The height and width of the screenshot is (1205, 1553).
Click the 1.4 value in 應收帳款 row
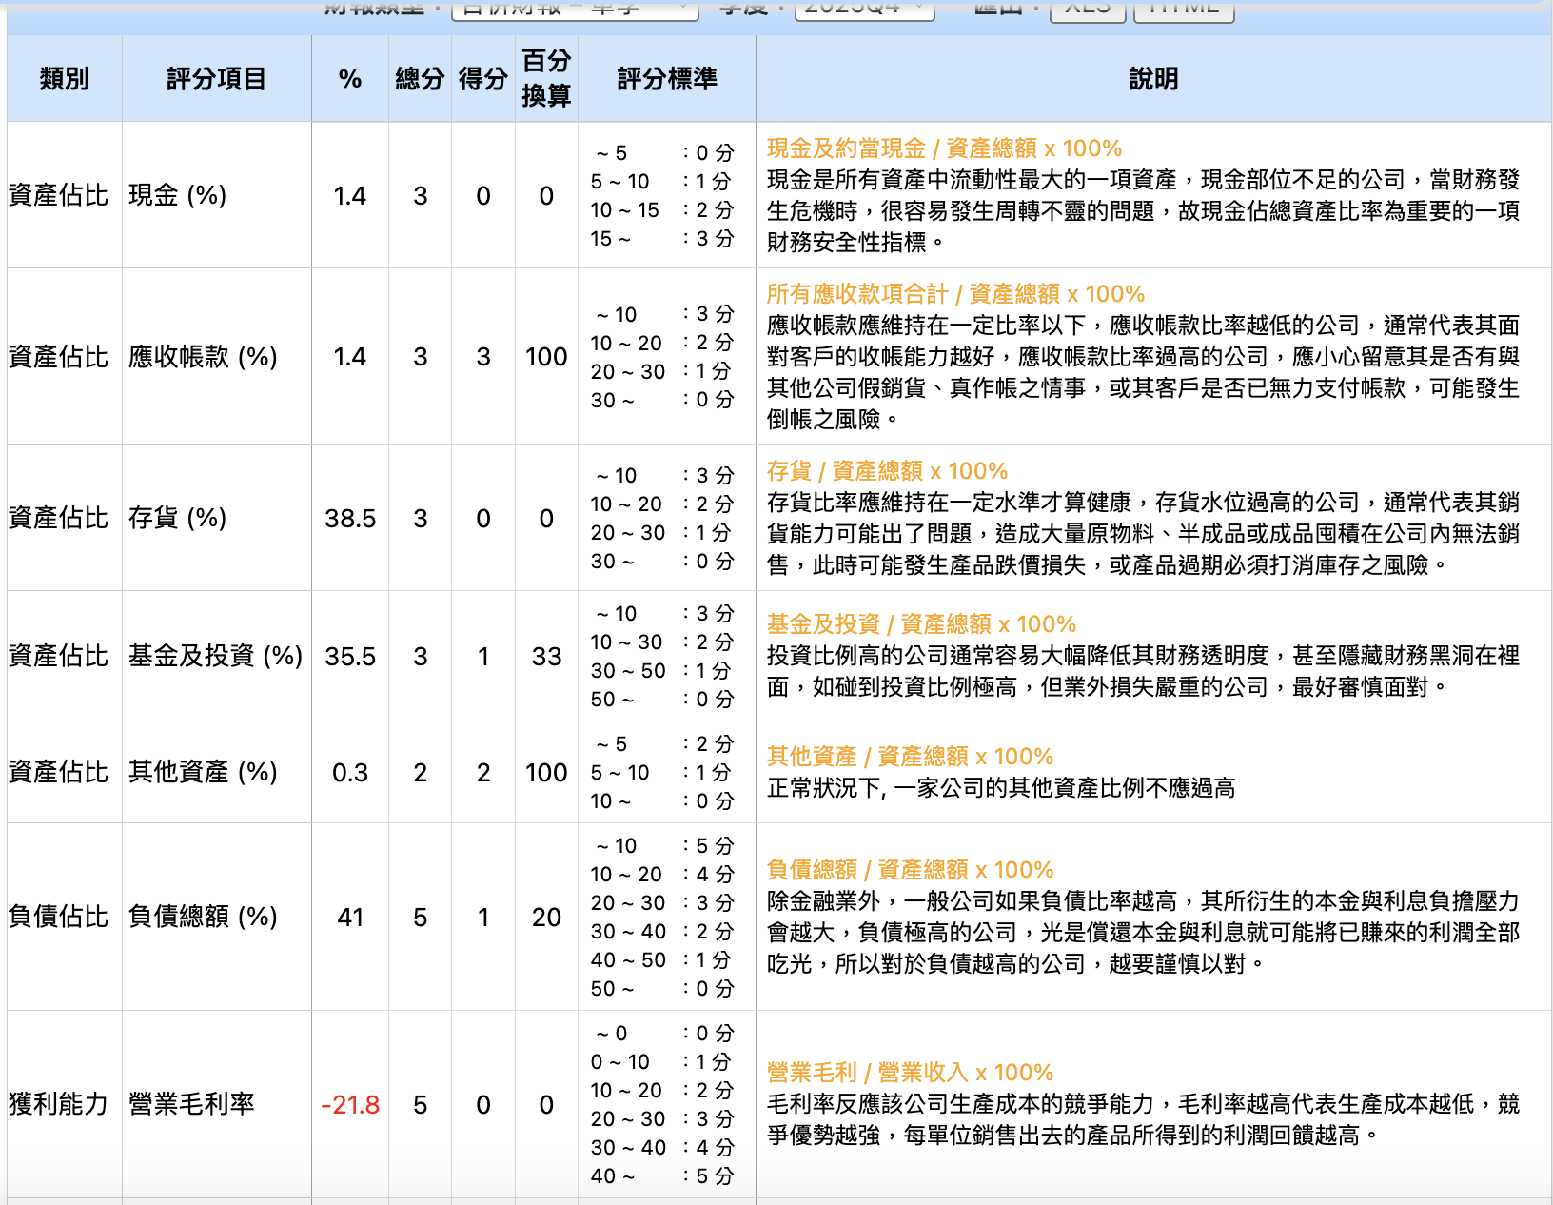point(350,357)
